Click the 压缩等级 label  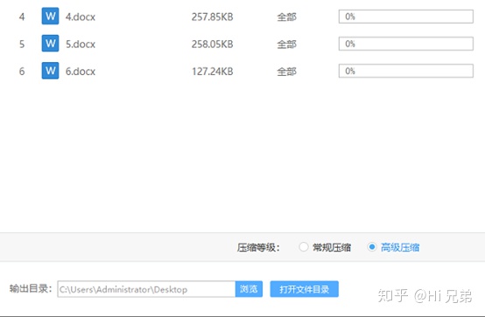point(258,247)
